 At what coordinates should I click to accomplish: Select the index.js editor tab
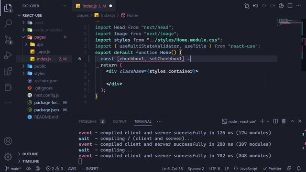(x=94, y=6)
